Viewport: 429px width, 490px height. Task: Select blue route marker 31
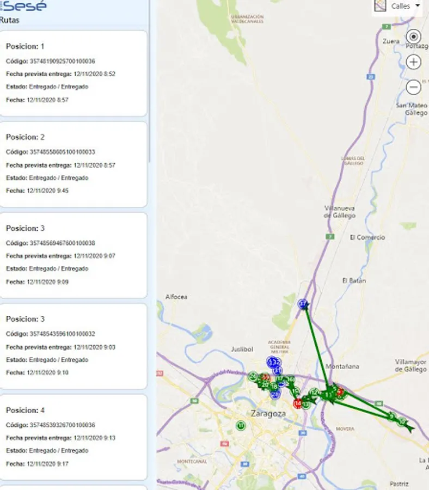pyautogui.click(x=278, y=371)
